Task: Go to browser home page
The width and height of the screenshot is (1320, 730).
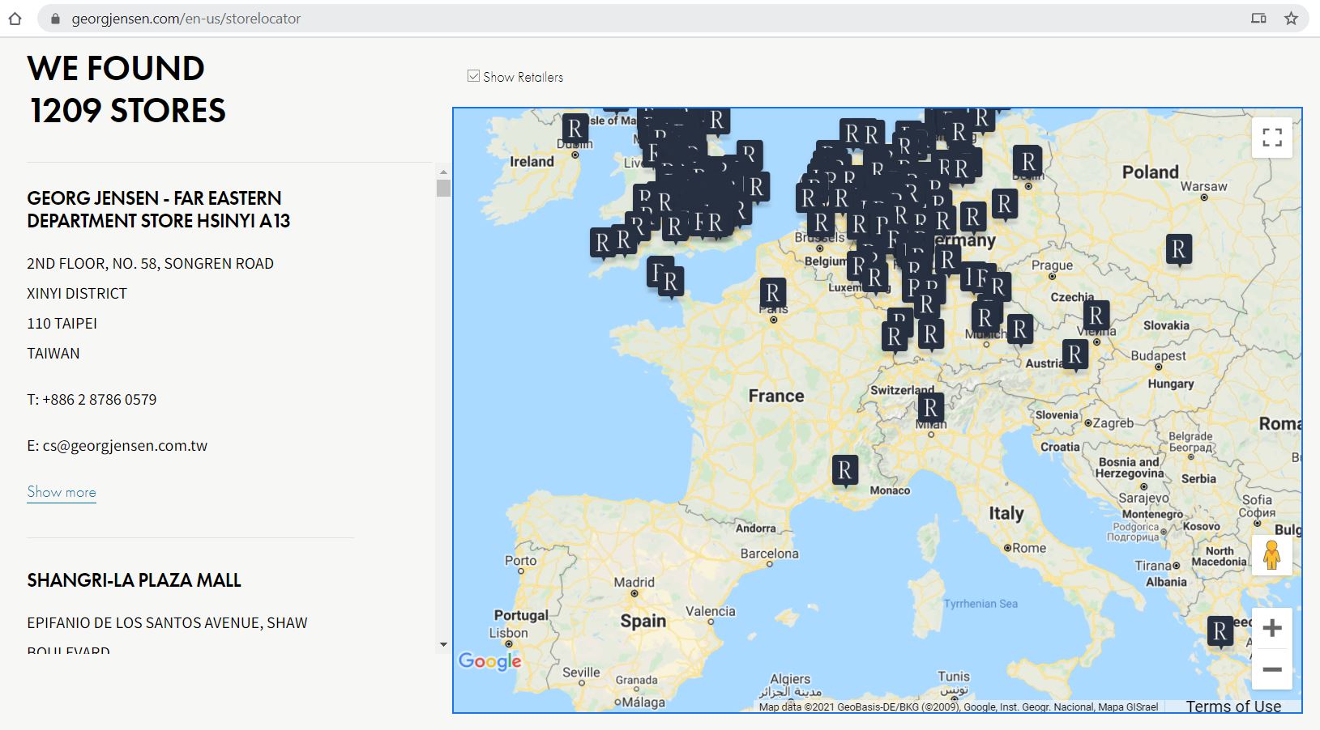Action: coord(15,19)
